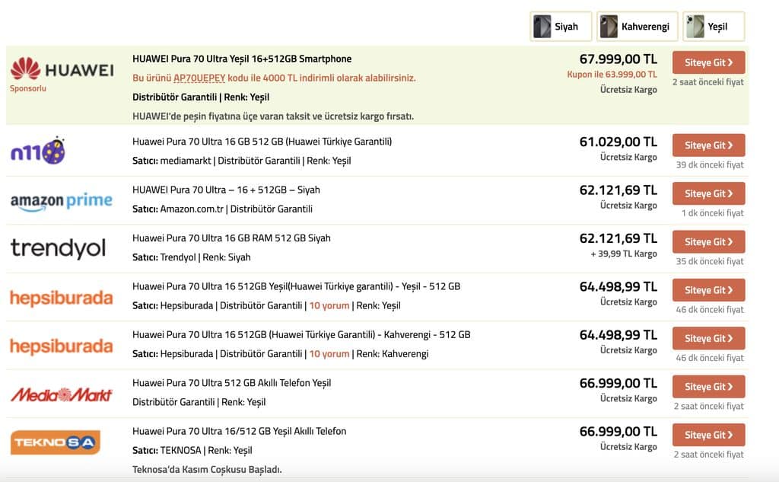Screen dimensions: 779x482
Task: Click + 39,99 TL Kargo text
Action: [x=624, y=254]
